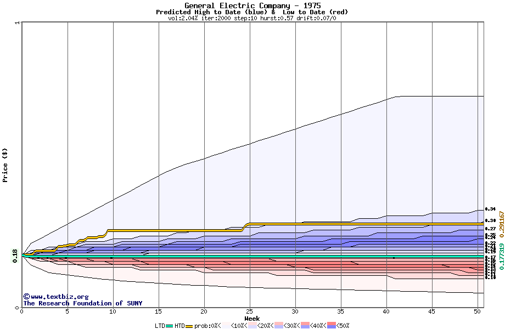
Task: Click the week 15 x-axis tick label
Action: pyautogui.click(x=159, y=311)
